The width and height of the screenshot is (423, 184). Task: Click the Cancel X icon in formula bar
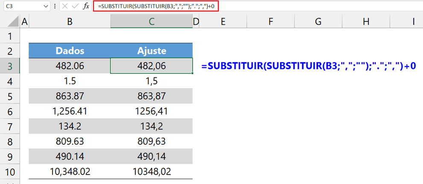click(x=65, y=6)
